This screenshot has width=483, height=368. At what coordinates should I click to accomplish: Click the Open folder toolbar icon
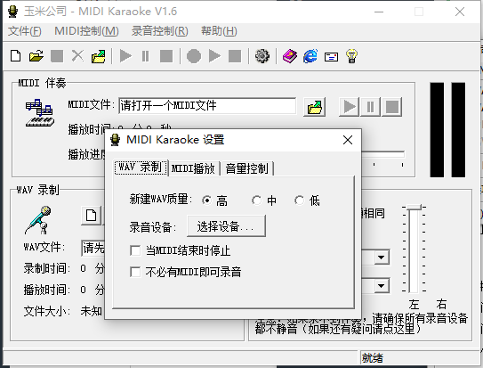(x=36, y=56)
